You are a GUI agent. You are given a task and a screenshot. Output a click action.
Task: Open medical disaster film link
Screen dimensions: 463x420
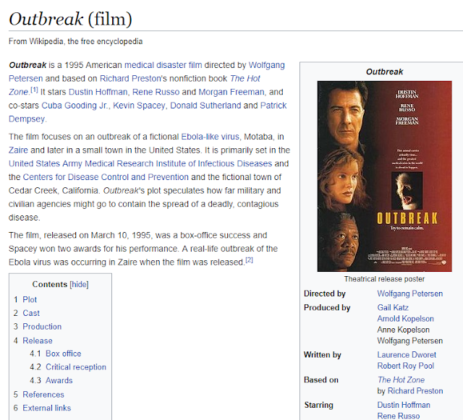tap(163, 65)
